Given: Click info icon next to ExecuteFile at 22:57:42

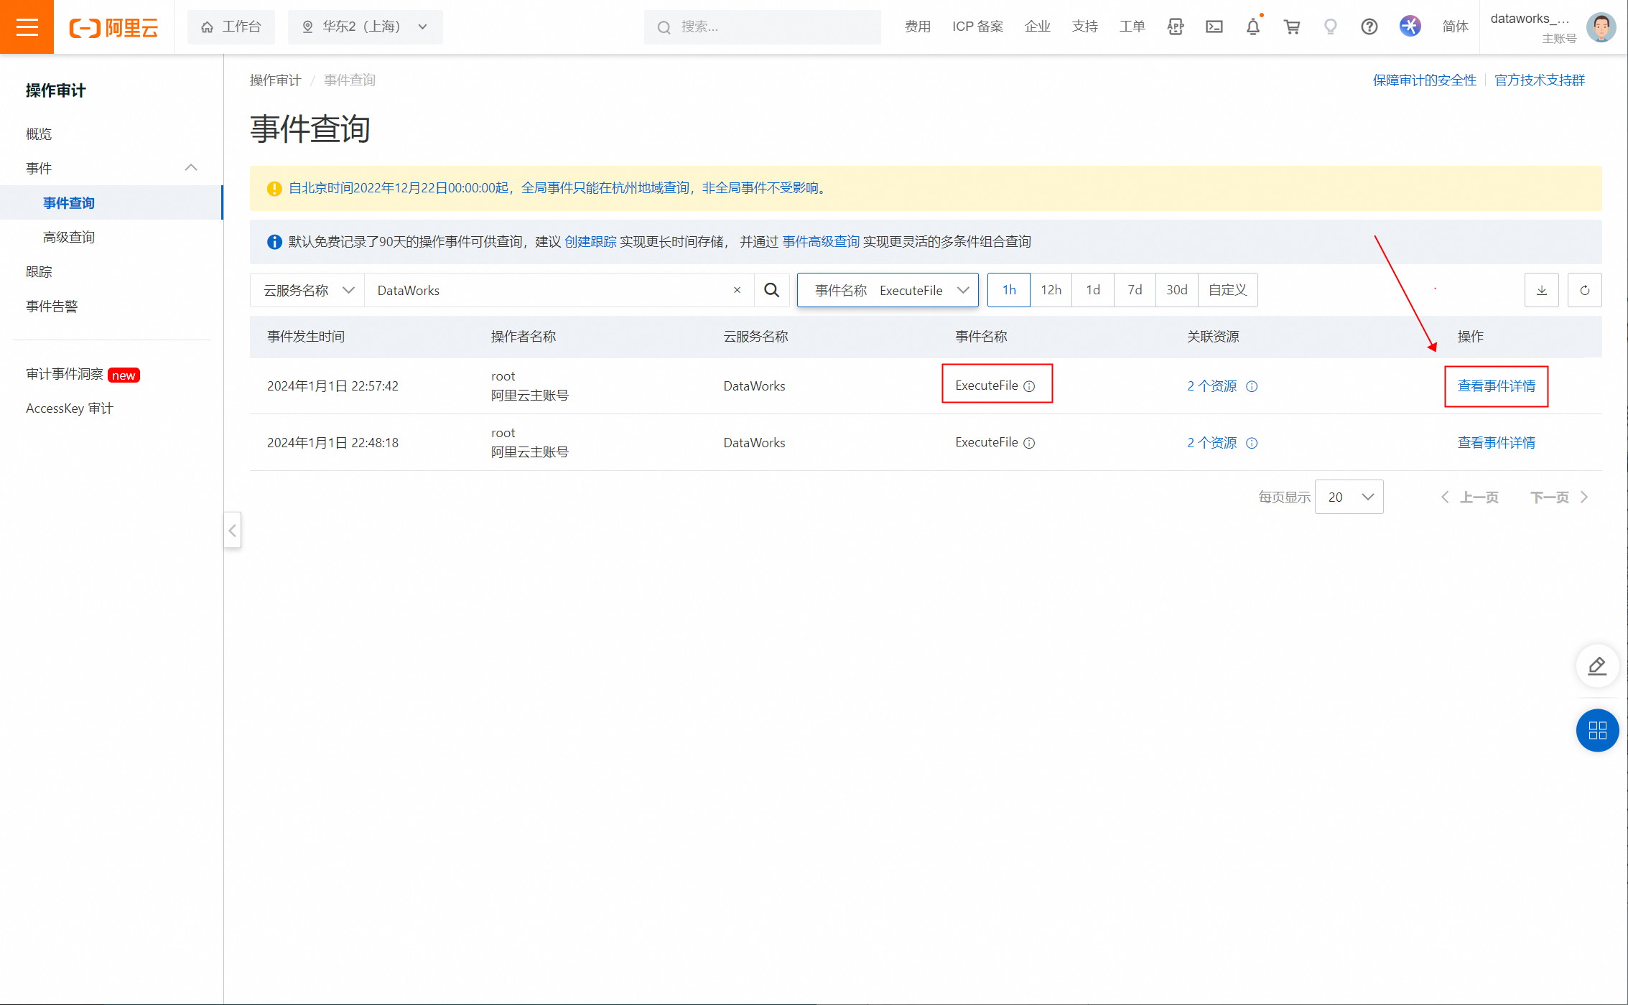Looking at the screenshot, I should pos(1029,386).
